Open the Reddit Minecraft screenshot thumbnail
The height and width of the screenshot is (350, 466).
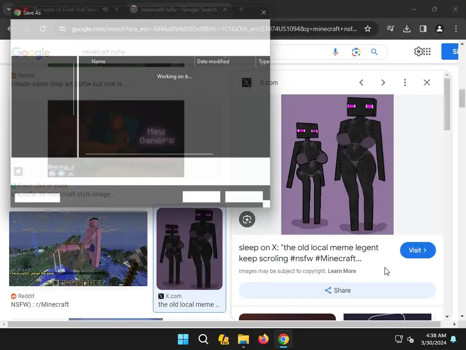point(78,249)
